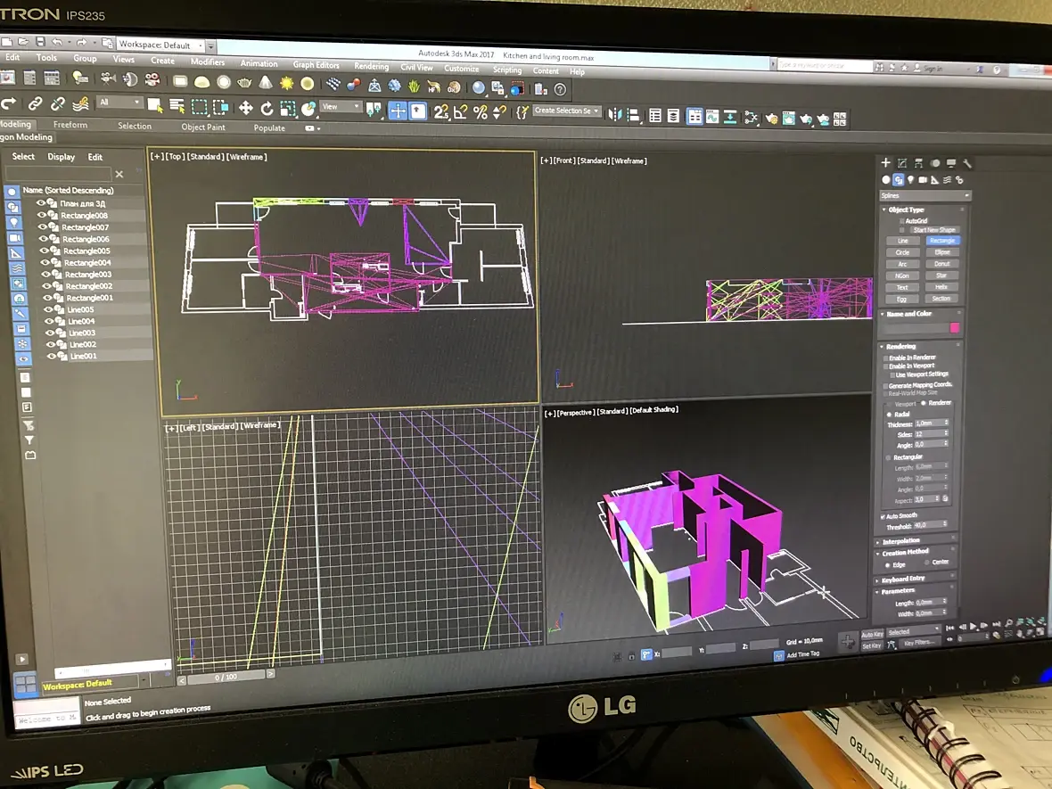Select the Lights category bulb icon

click(x=910, y=180)
